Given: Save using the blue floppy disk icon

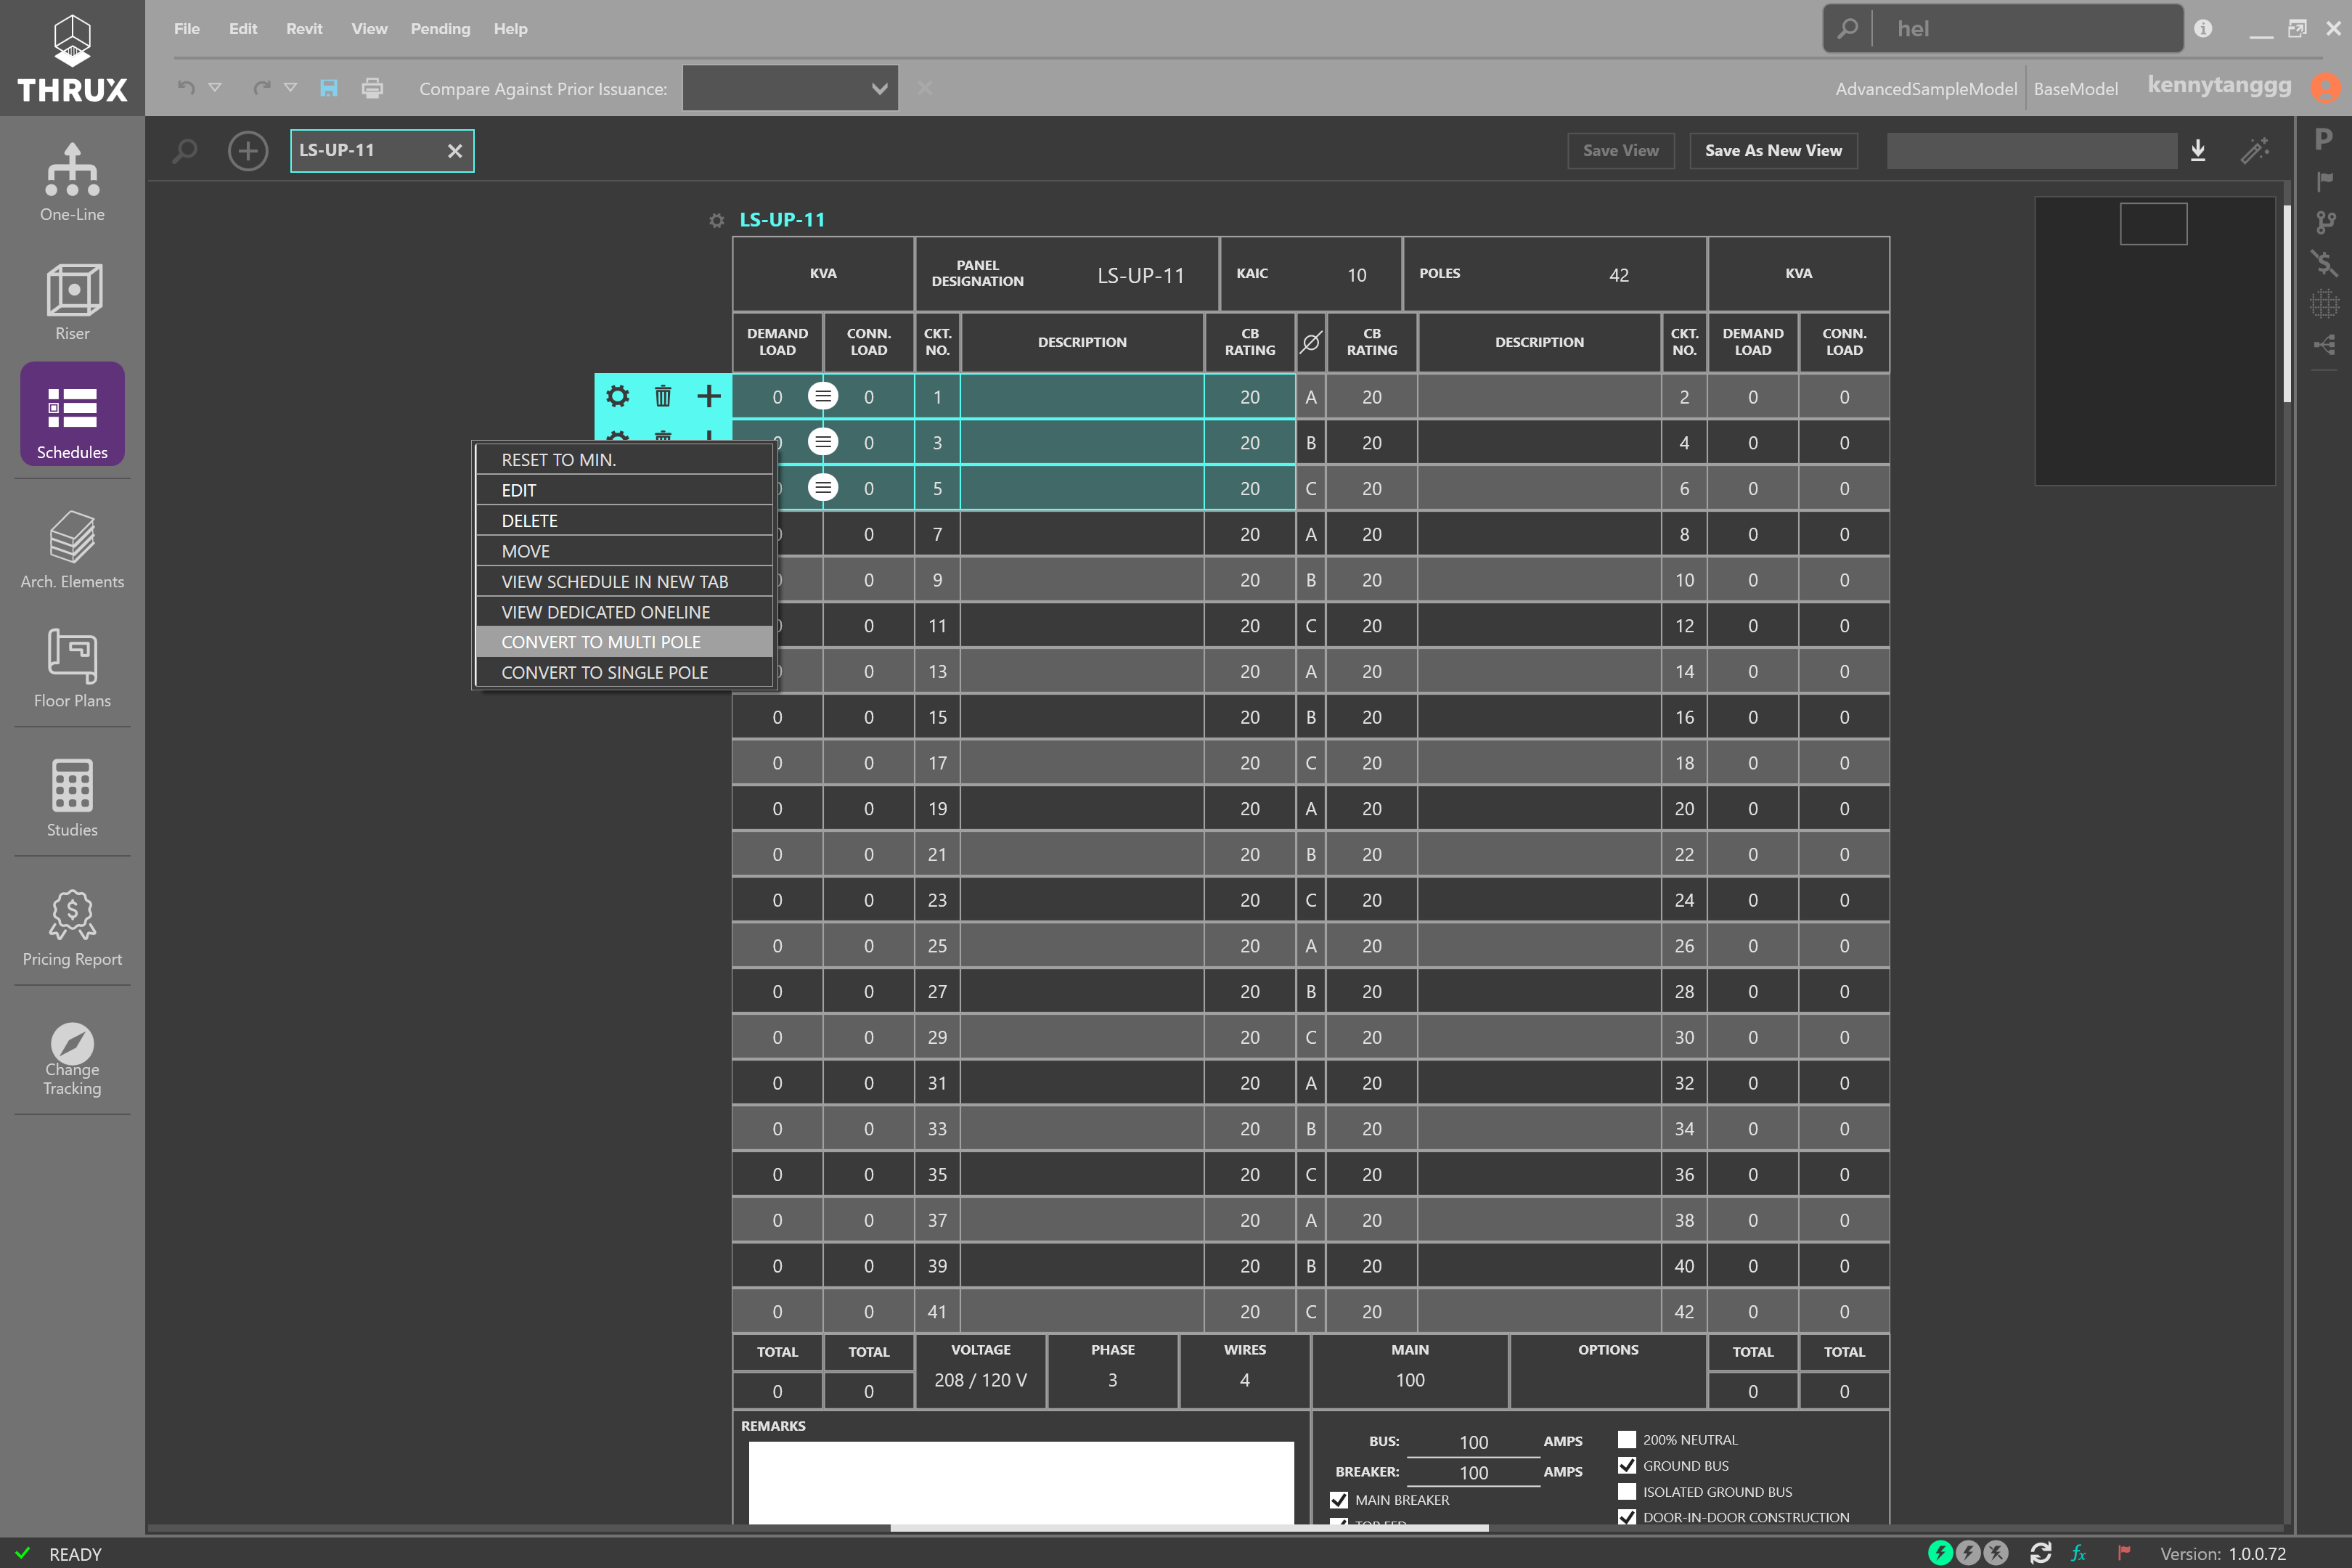Looking at the screenshot, I should pyautogui.click(x=328, y=88).
